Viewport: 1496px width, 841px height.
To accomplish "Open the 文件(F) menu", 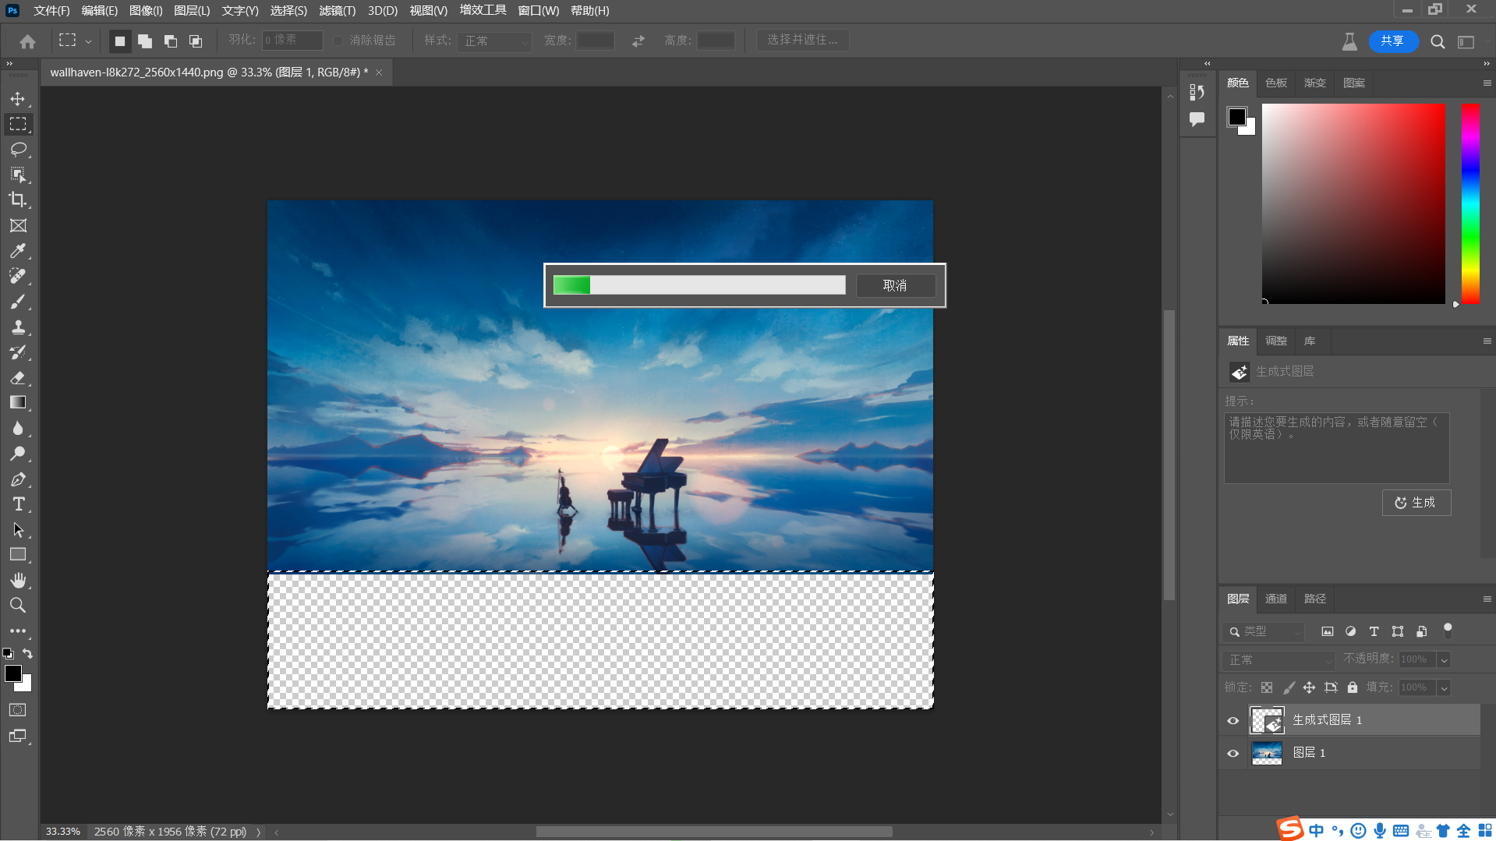I will 51,10.
